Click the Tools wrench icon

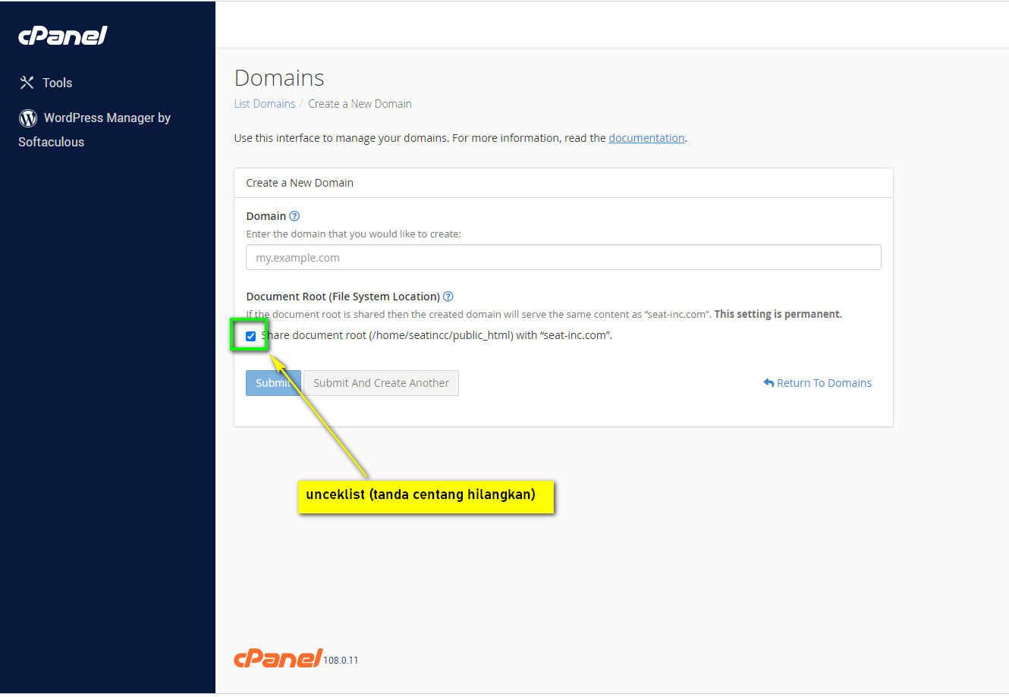click(x=27, y=83)
